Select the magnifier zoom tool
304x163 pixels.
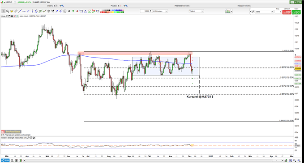8,11
